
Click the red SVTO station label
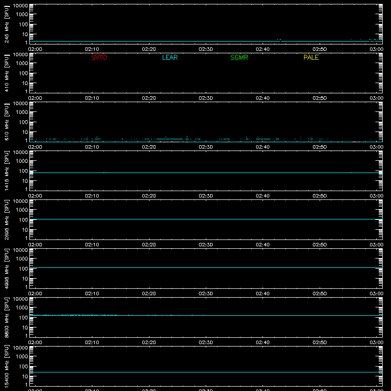99,57
